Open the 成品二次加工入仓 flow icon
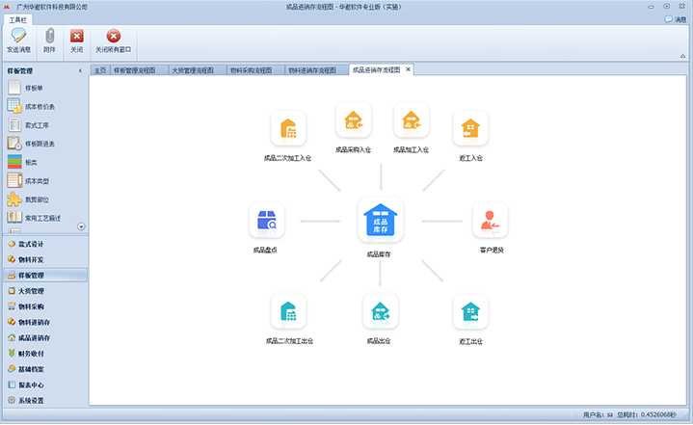 point(288,128)
